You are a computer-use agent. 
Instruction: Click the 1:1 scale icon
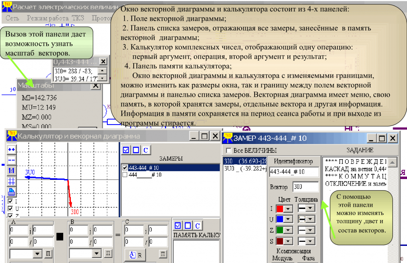coord(12,169)
